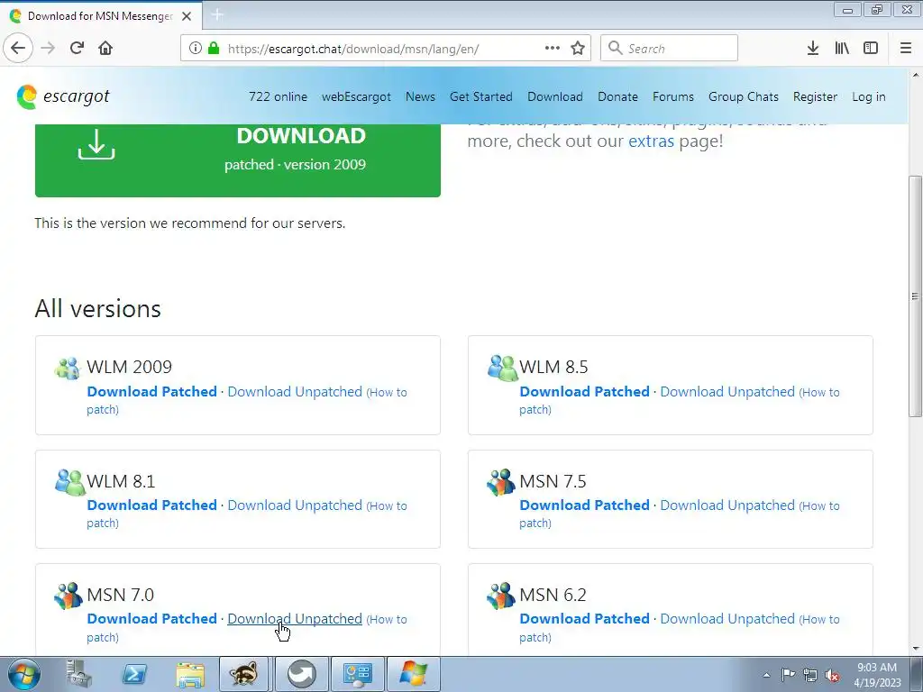Open Server Manager from the taskbar
The image size is (923, 692).
(79, 674)
